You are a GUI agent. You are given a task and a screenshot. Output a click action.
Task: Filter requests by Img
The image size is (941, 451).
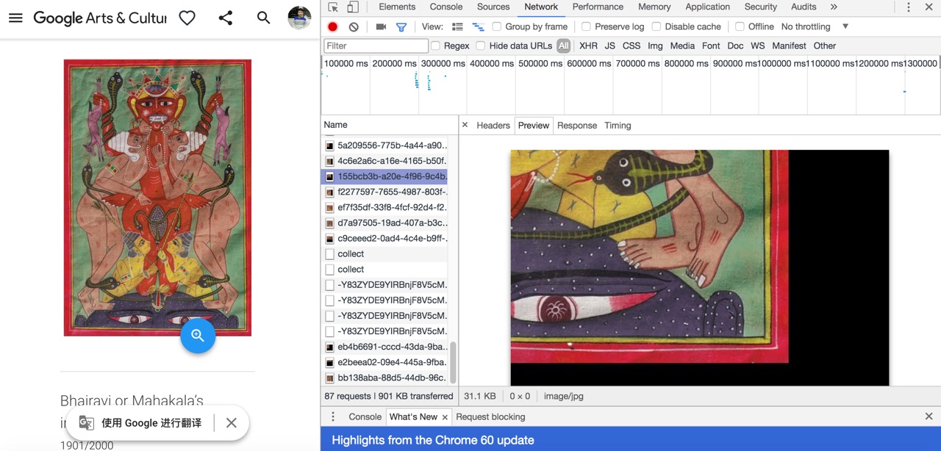[655, 46]
